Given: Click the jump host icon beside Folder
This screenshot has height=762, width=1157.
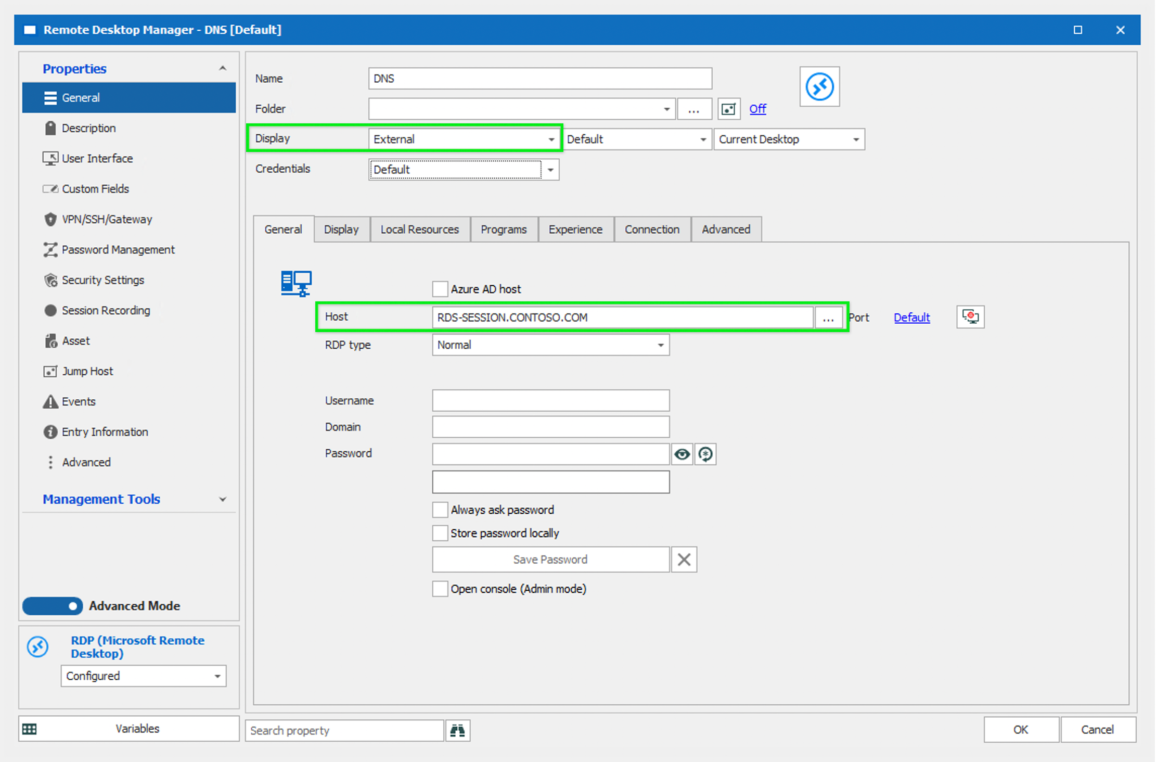Looking at the screenshot, I should (x=728, y=109).
